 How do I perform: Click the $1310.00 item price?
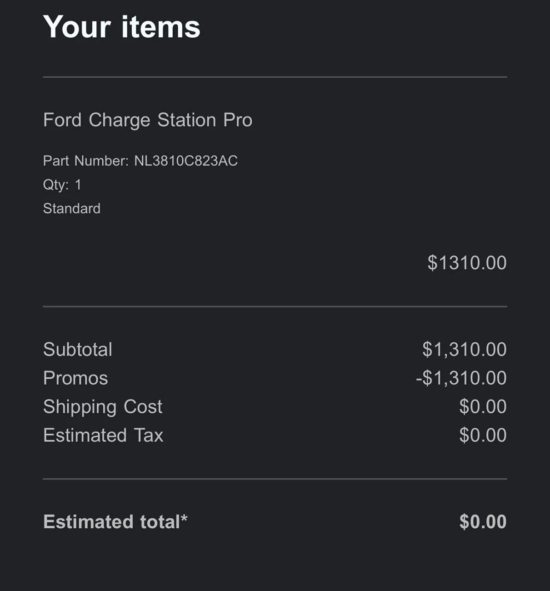pyautogui.click(x=467, y=263)
